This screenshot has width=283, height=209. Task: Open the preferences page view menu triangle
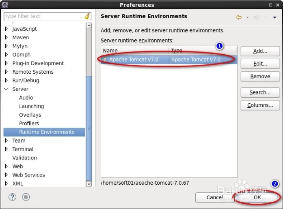coord(275,17)
